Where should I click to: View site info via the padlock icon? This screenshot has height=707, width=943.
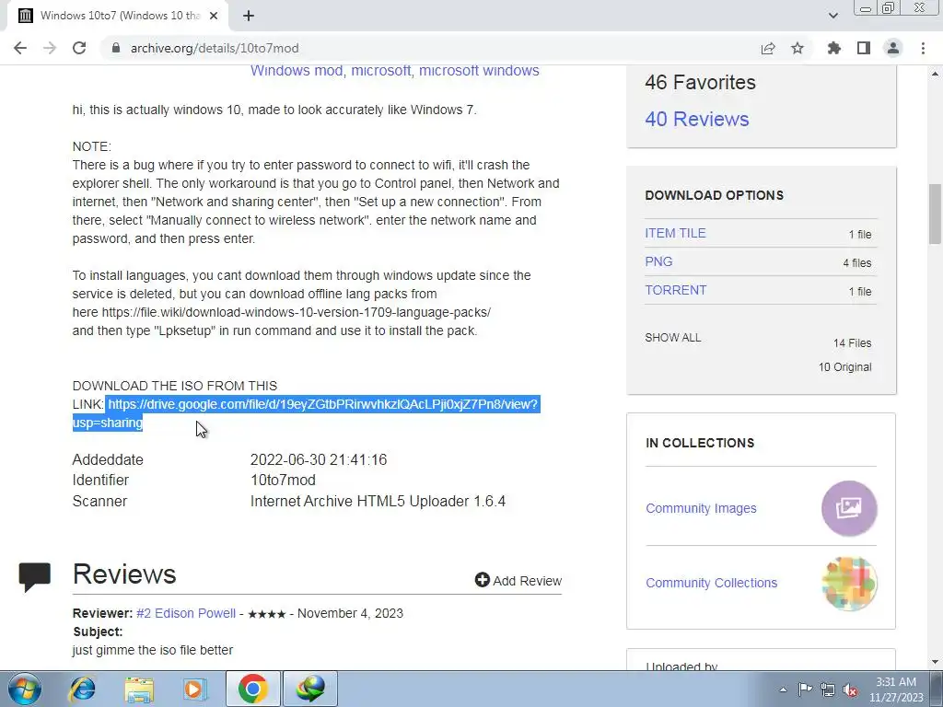pos(116,48)
